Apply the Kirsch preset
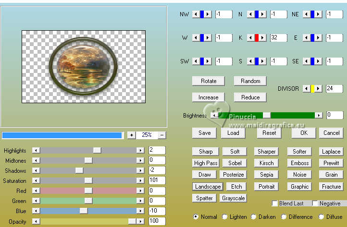This screenshot has width=347, height=227. pyautogui.click(x=266, y=163)
